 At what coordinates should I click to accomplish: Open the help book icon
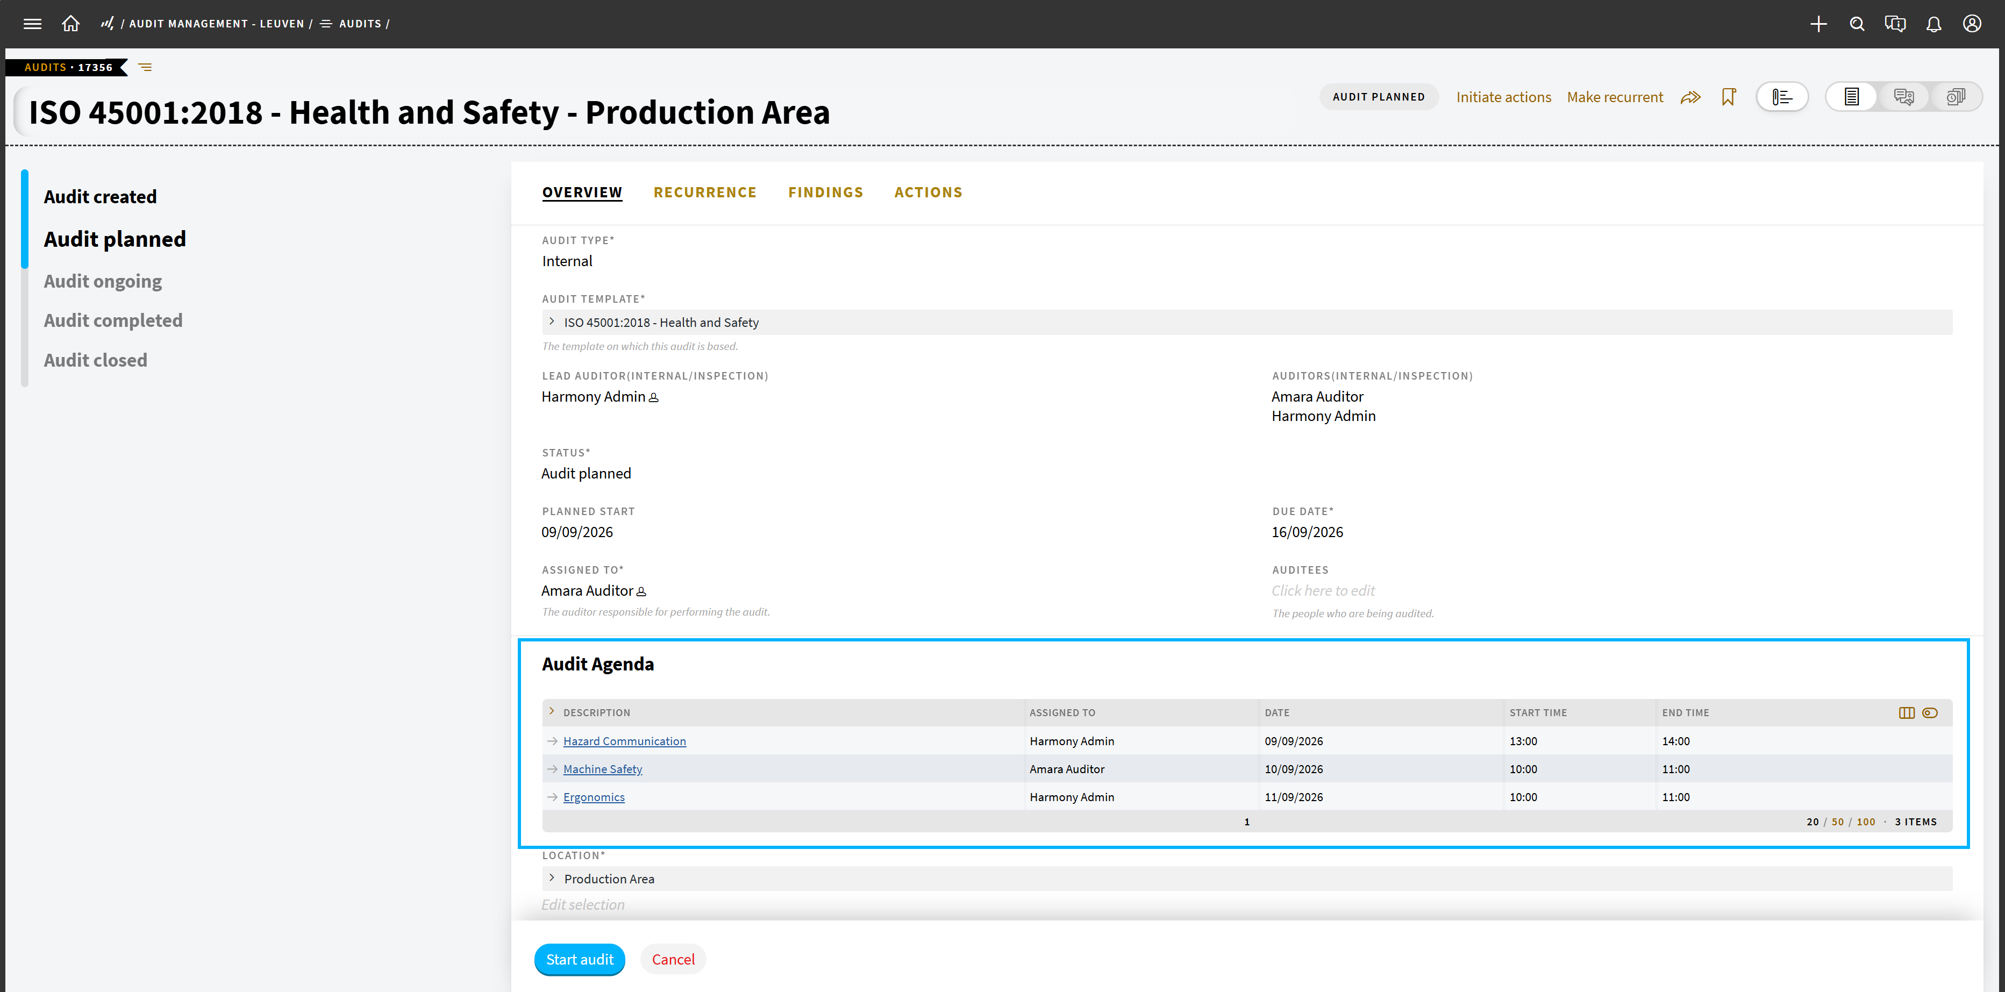(x=1895, y=24)
